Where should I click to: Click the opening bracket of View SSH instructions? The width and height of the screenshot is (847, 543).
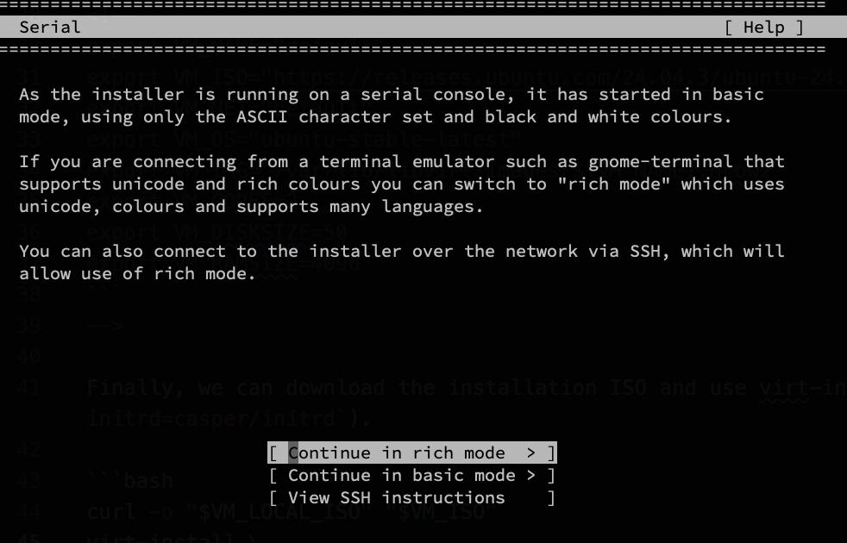(x=273, y=497)
